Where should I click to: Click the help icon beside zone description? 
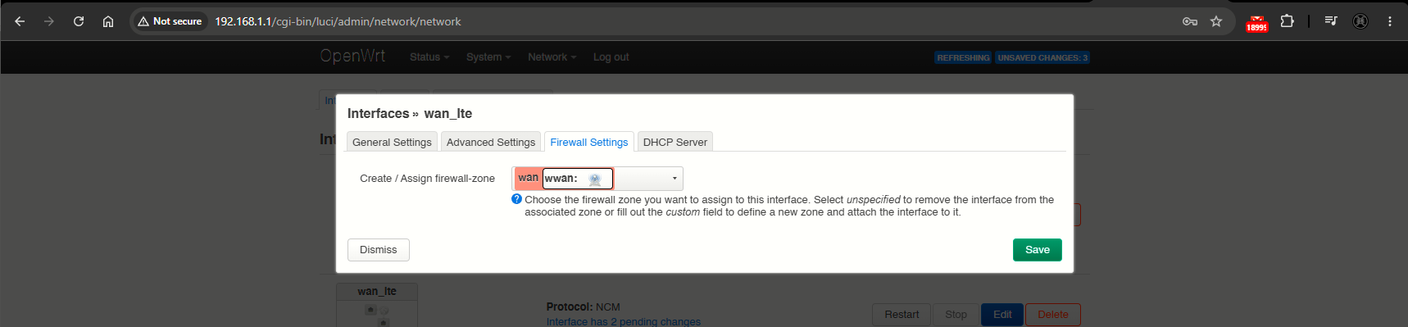(516, 199)
